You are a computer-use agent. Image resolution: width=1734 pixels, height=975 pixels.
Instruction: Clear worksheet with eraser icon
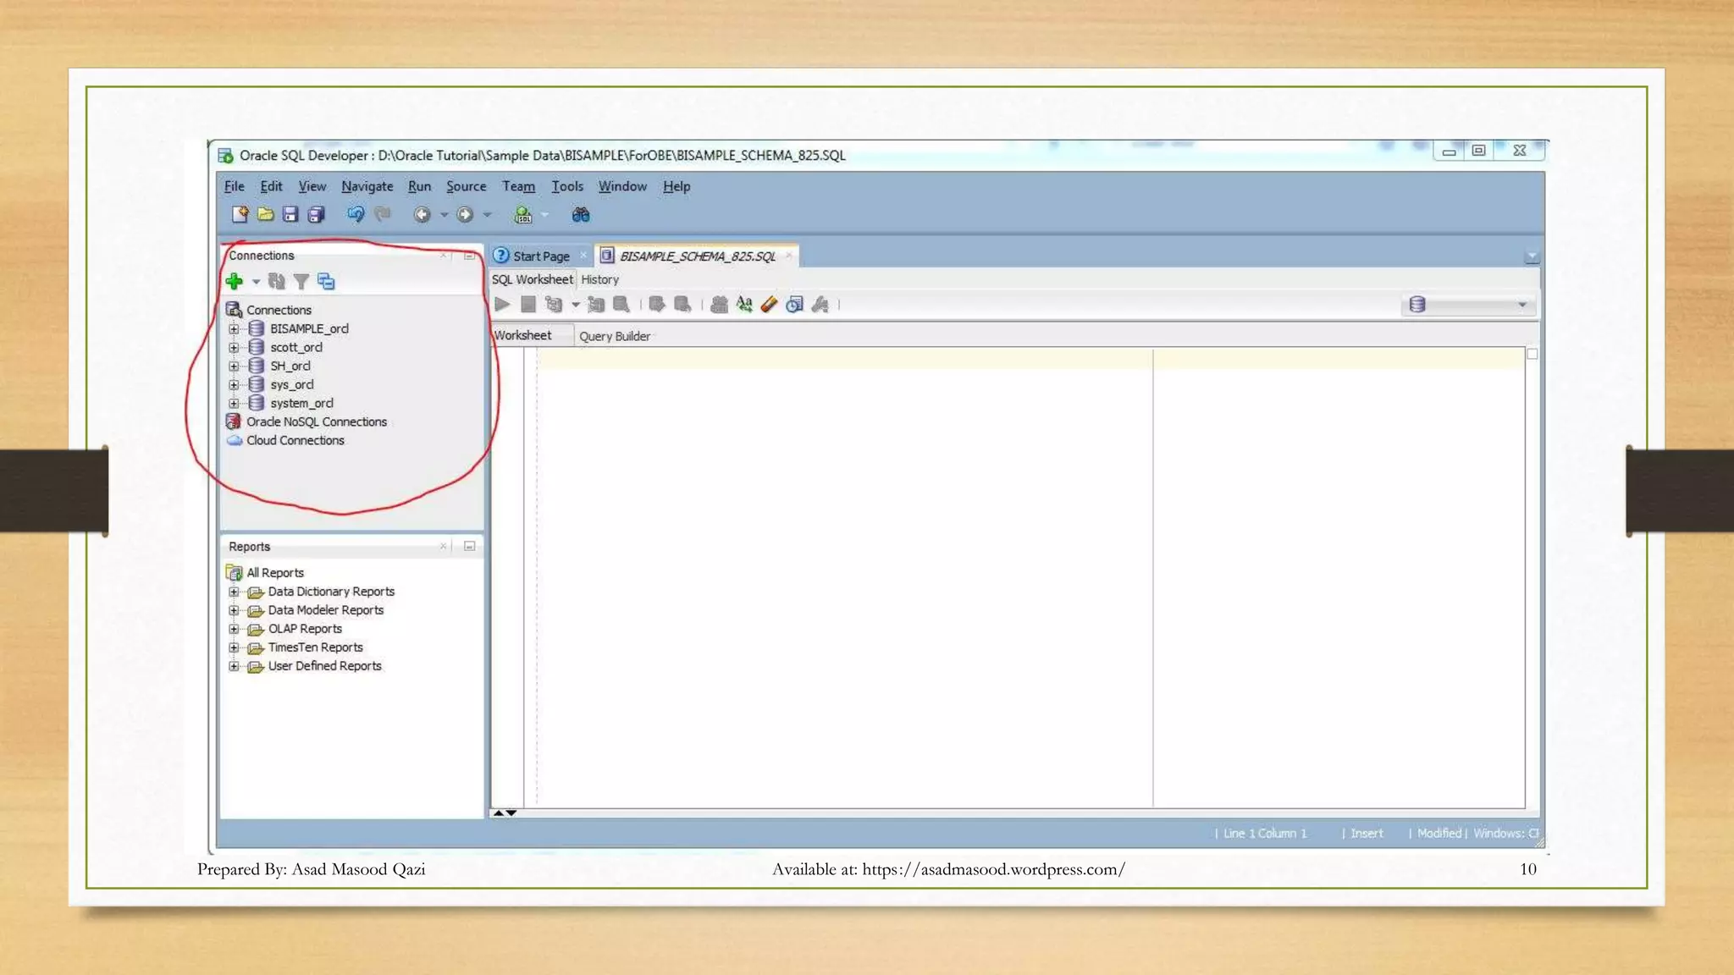point(769,305)
